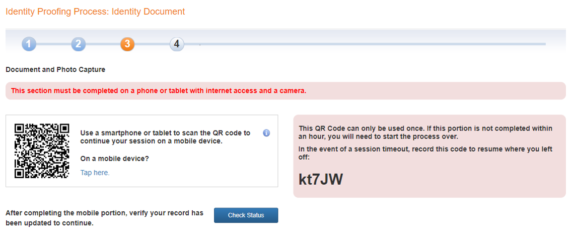Click the step 2 progress circle
This screenshot has width=572, height=247.
pos(78,44)
